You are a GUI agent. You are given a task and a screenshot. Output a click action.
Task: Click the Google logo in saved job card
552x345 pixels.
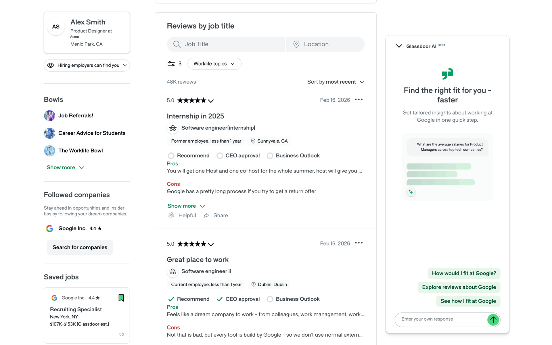click(x=54, y=298)
